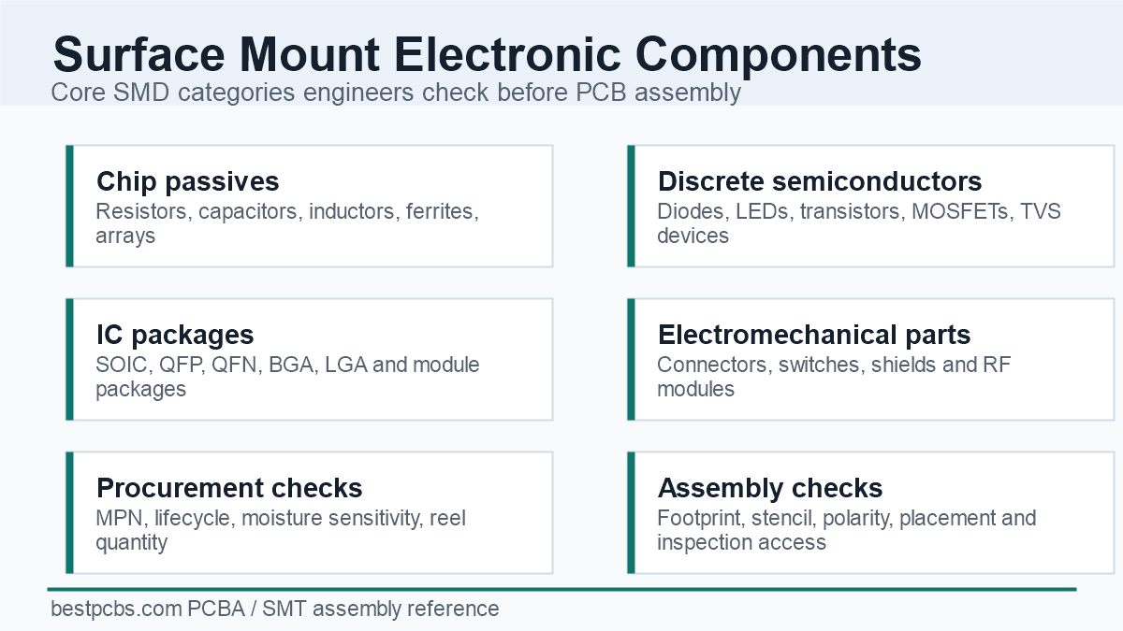The width and height of the screenshot is (1123, 631).
Task: Select the SOIC, QFP, QFN, BGA text
Action: (287, 377)
